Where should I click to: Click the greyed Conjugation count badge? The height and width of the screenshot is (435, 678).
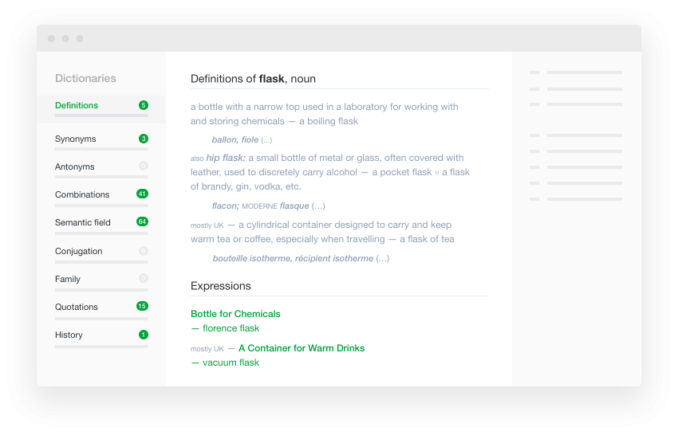coord(144,251)
